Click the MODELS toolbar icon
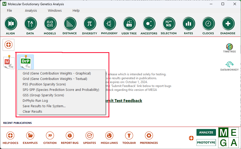241x149 pixels. pos(50,24)
